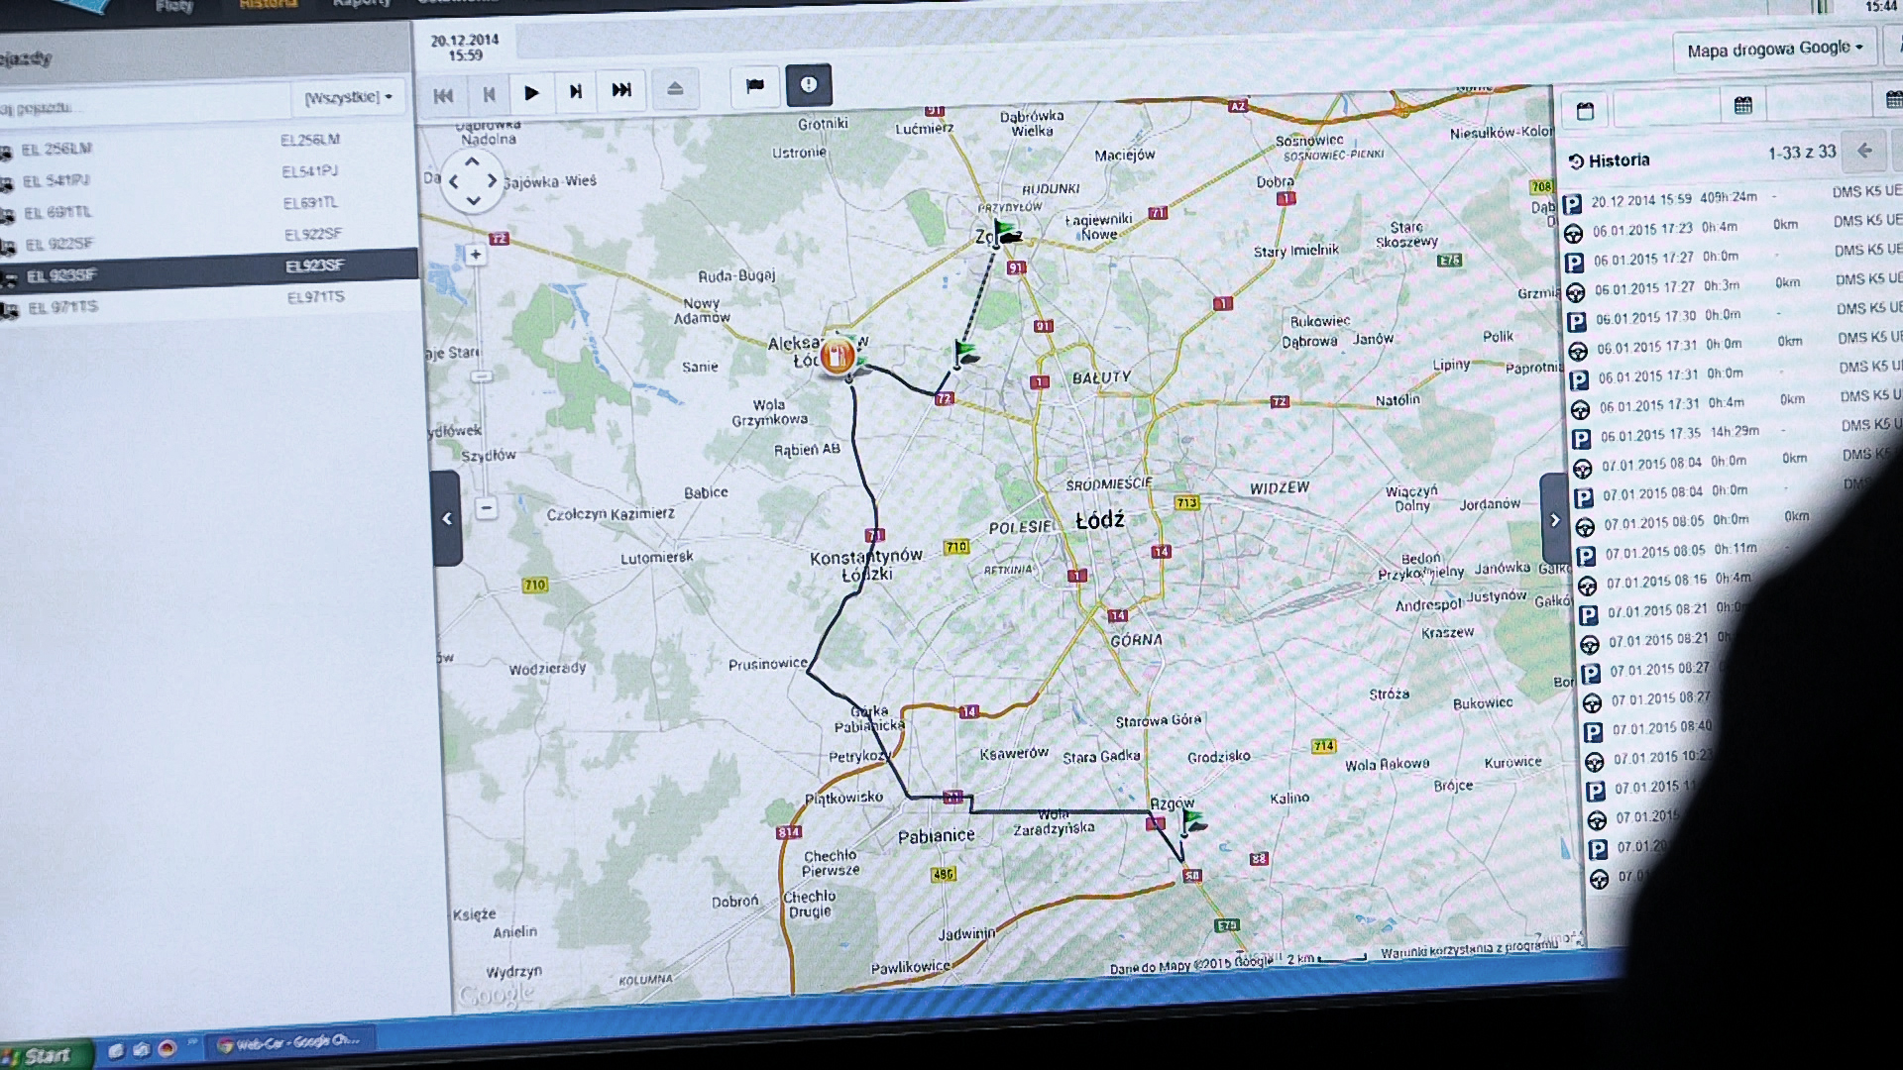
Task: Click the fuel station marker near Aleksandrów
Action: 838,356
